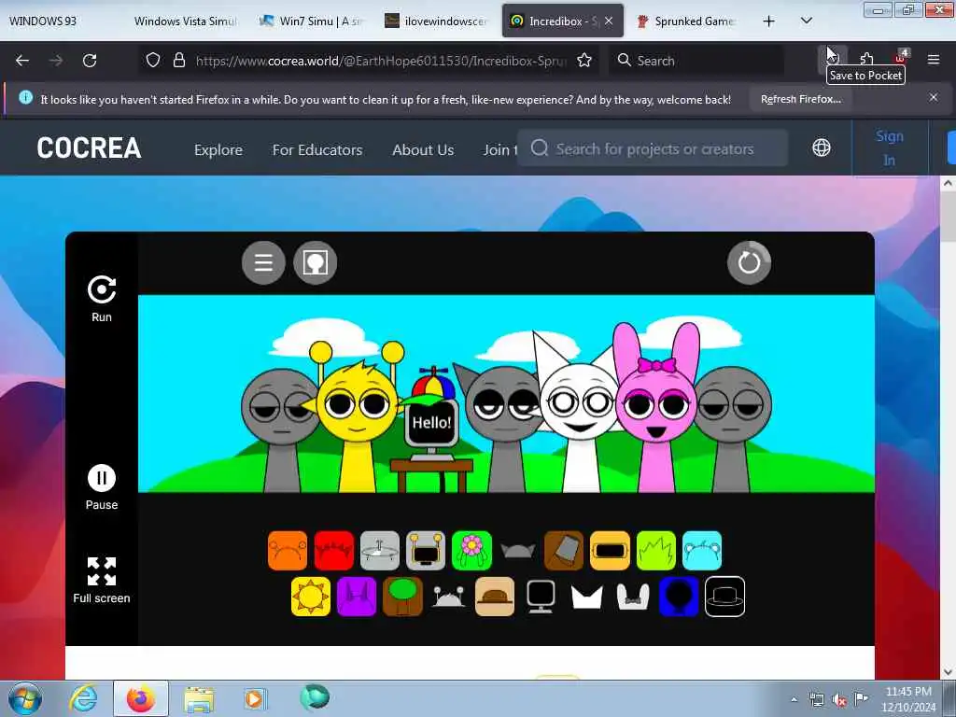
Task: Click the muted volume tray icon
Action: click(x=839, y=700)
